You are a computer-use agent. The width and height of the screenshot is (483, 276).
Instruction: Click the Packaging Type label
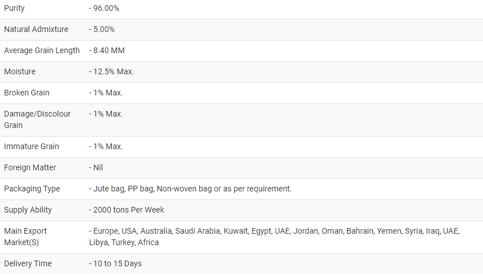pyautogui.click(x=32, y=189)
